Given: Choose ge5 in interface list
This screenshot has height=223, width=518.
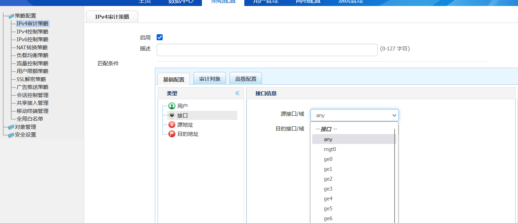Looking at the screenshot, I should (x=354, y=209).
